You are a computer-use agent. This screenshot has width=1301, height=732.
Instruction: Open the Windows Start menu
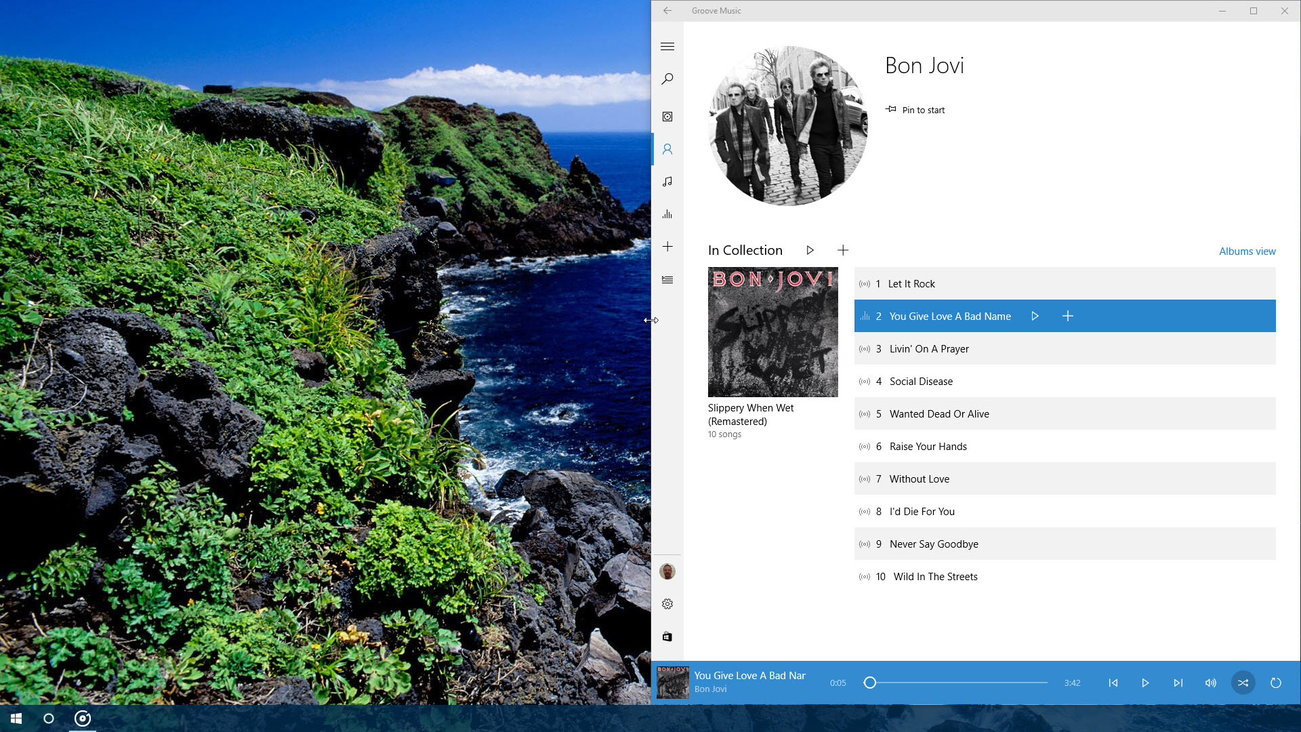coord(16,718)
